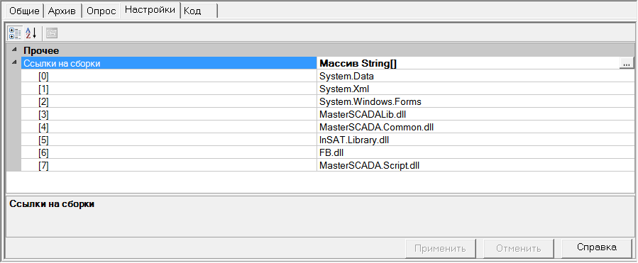
Task: Select the Ссылки на сборки property row
Action: tap(328, 63)
